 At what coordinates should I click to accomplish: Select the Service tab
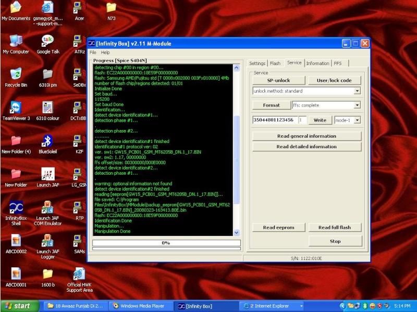pyautogui.click(x=294, y=62)
